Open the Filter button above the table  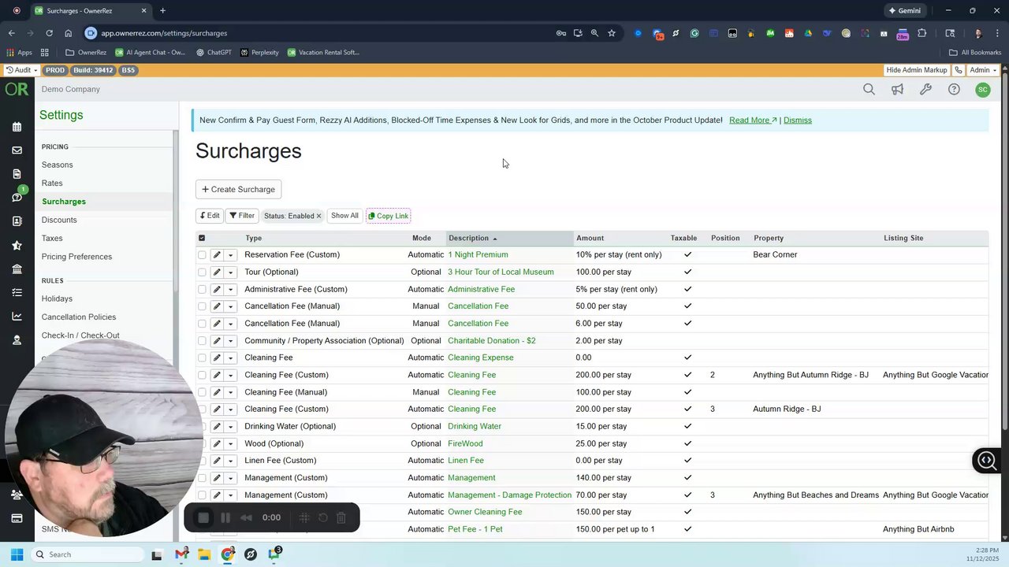click(x=241, y=216)
